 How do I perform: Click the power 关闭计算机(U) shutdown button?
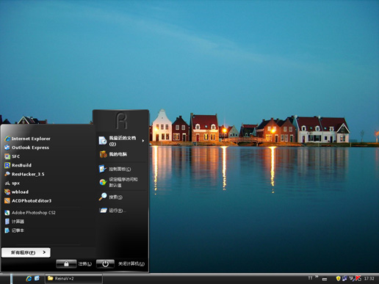pyautogui.click(x=105, y=263)
